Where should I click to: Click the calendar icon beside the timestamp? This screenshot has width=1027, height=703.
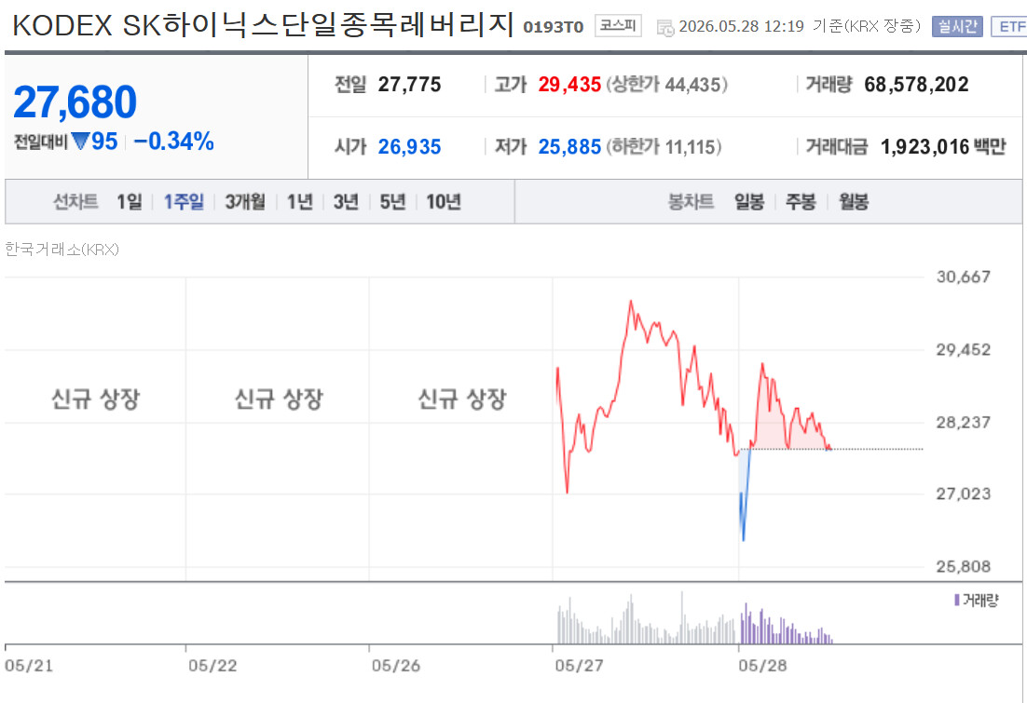click(x=664, y=28)
